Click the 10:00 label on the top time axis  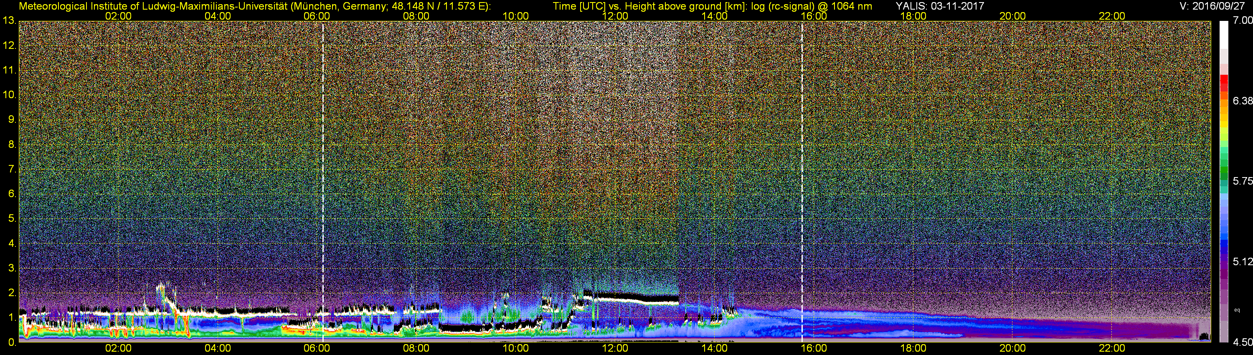(515, 16)
